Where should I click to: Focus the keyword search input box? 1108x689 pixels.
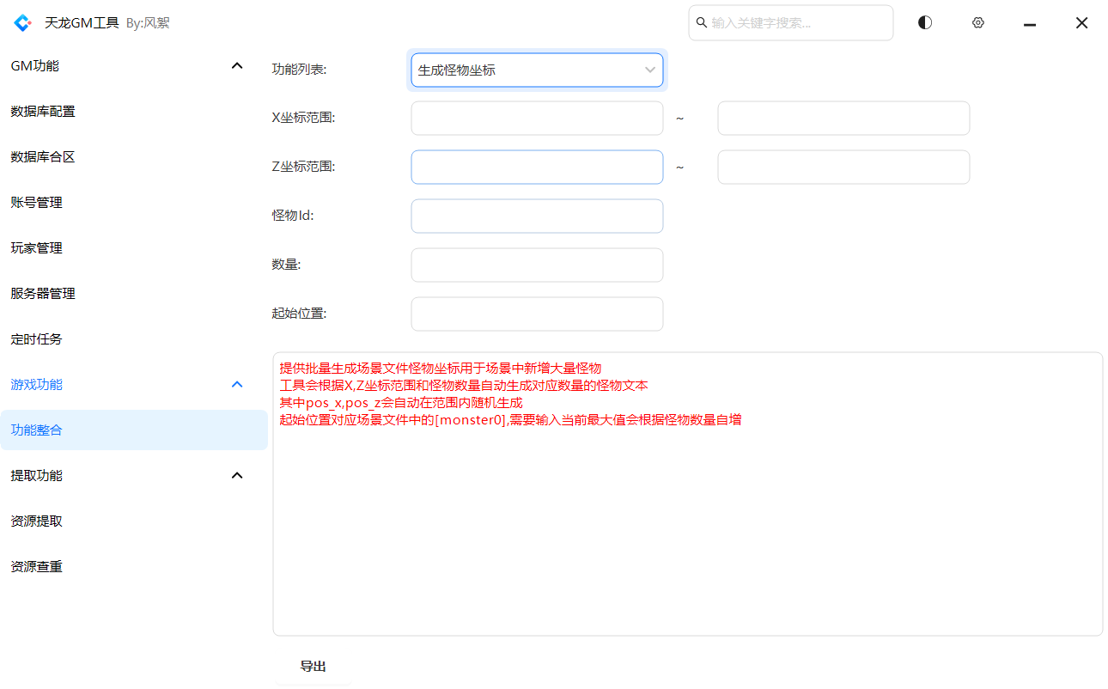pyautogui.click(x=797, y=23)
